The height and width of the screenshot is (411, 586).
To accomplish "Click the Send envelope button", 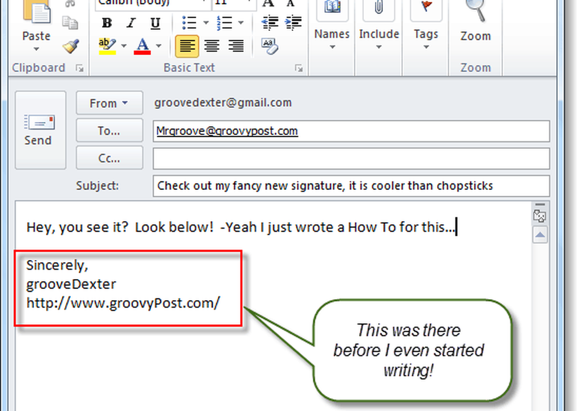I will [x=38, y=130].
